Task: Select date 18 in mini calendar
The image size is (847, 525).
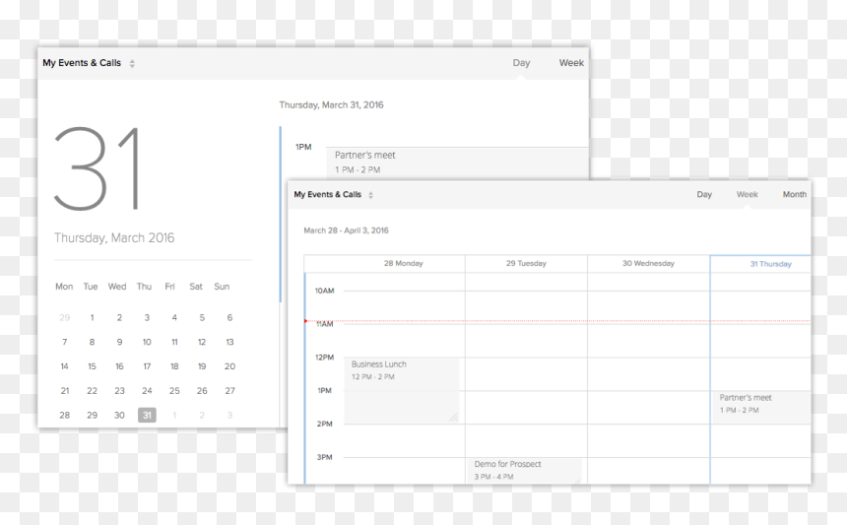Action: pyautogui.click(x=174, y=366)
